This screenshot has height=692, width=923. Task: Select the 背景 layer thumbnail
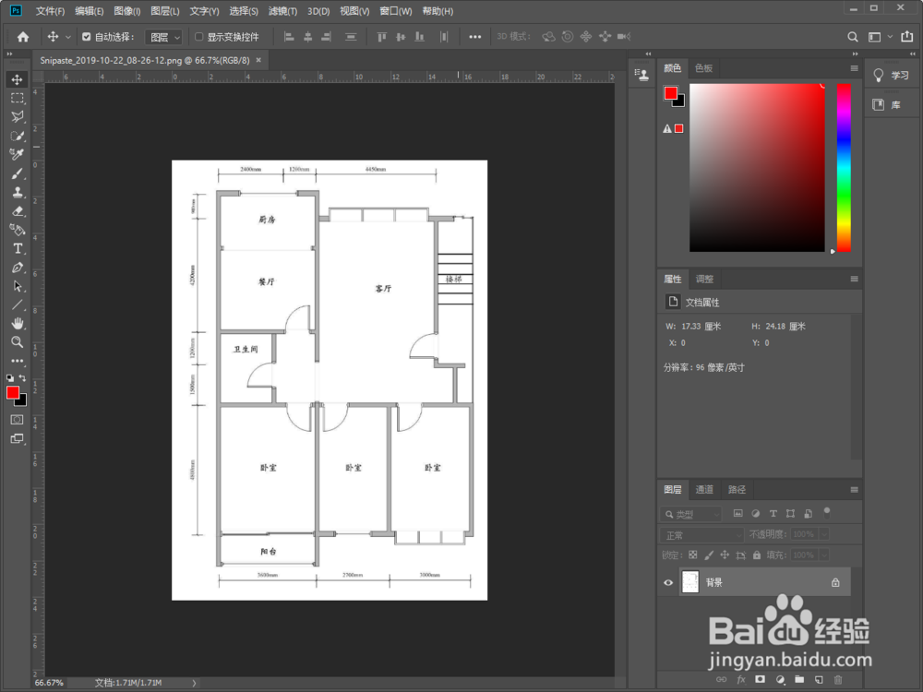click(x=689, y=581)
